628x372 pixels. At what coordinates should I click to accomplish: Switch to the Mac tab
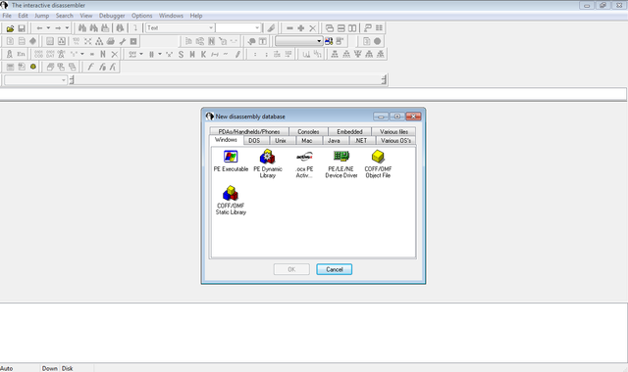307,141
